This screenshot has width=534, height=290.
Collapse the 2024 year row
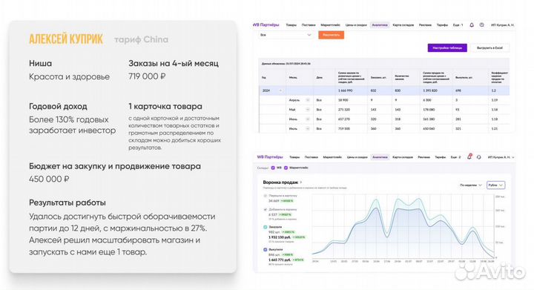pos(280,90)
